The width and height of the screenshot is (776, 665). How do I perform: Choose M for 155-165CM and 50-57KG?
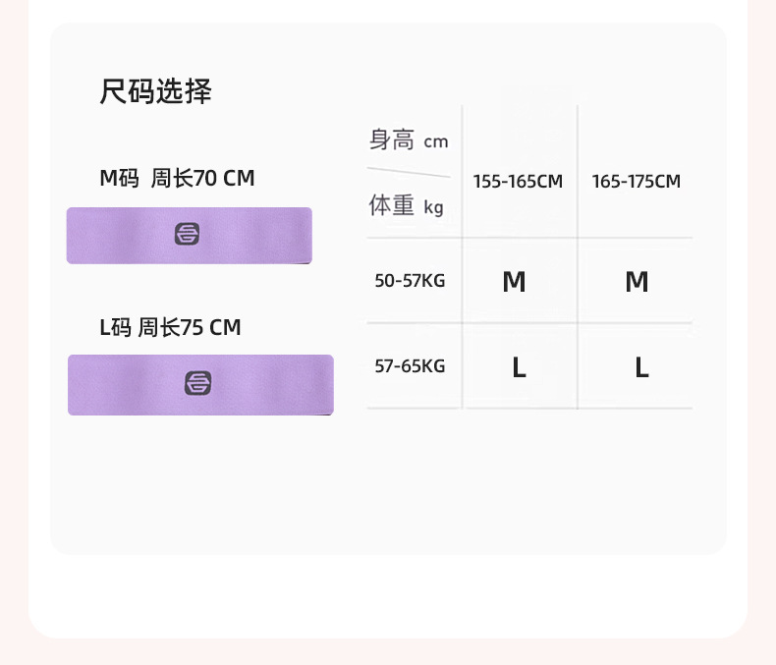514,282
